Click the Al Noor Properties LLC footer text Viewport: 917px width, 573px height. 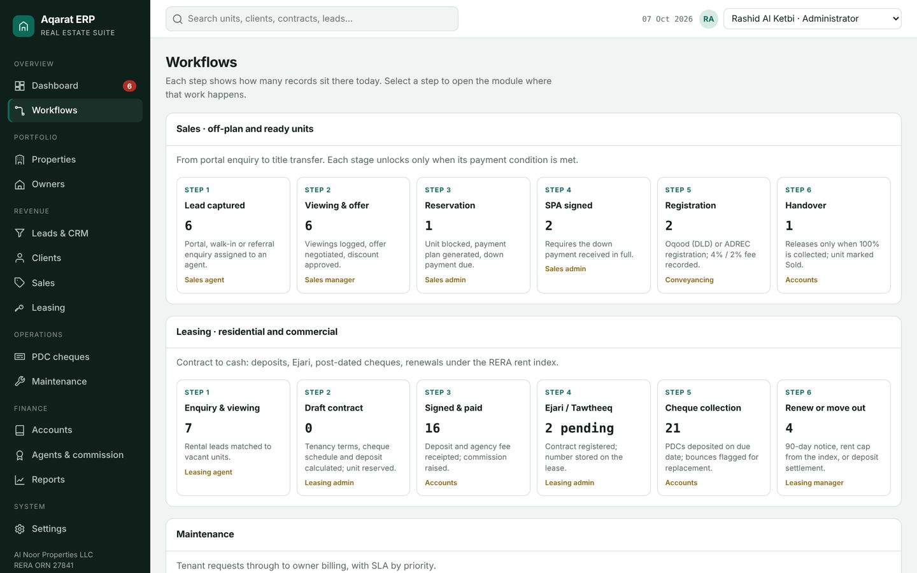[x=53, y=555]
